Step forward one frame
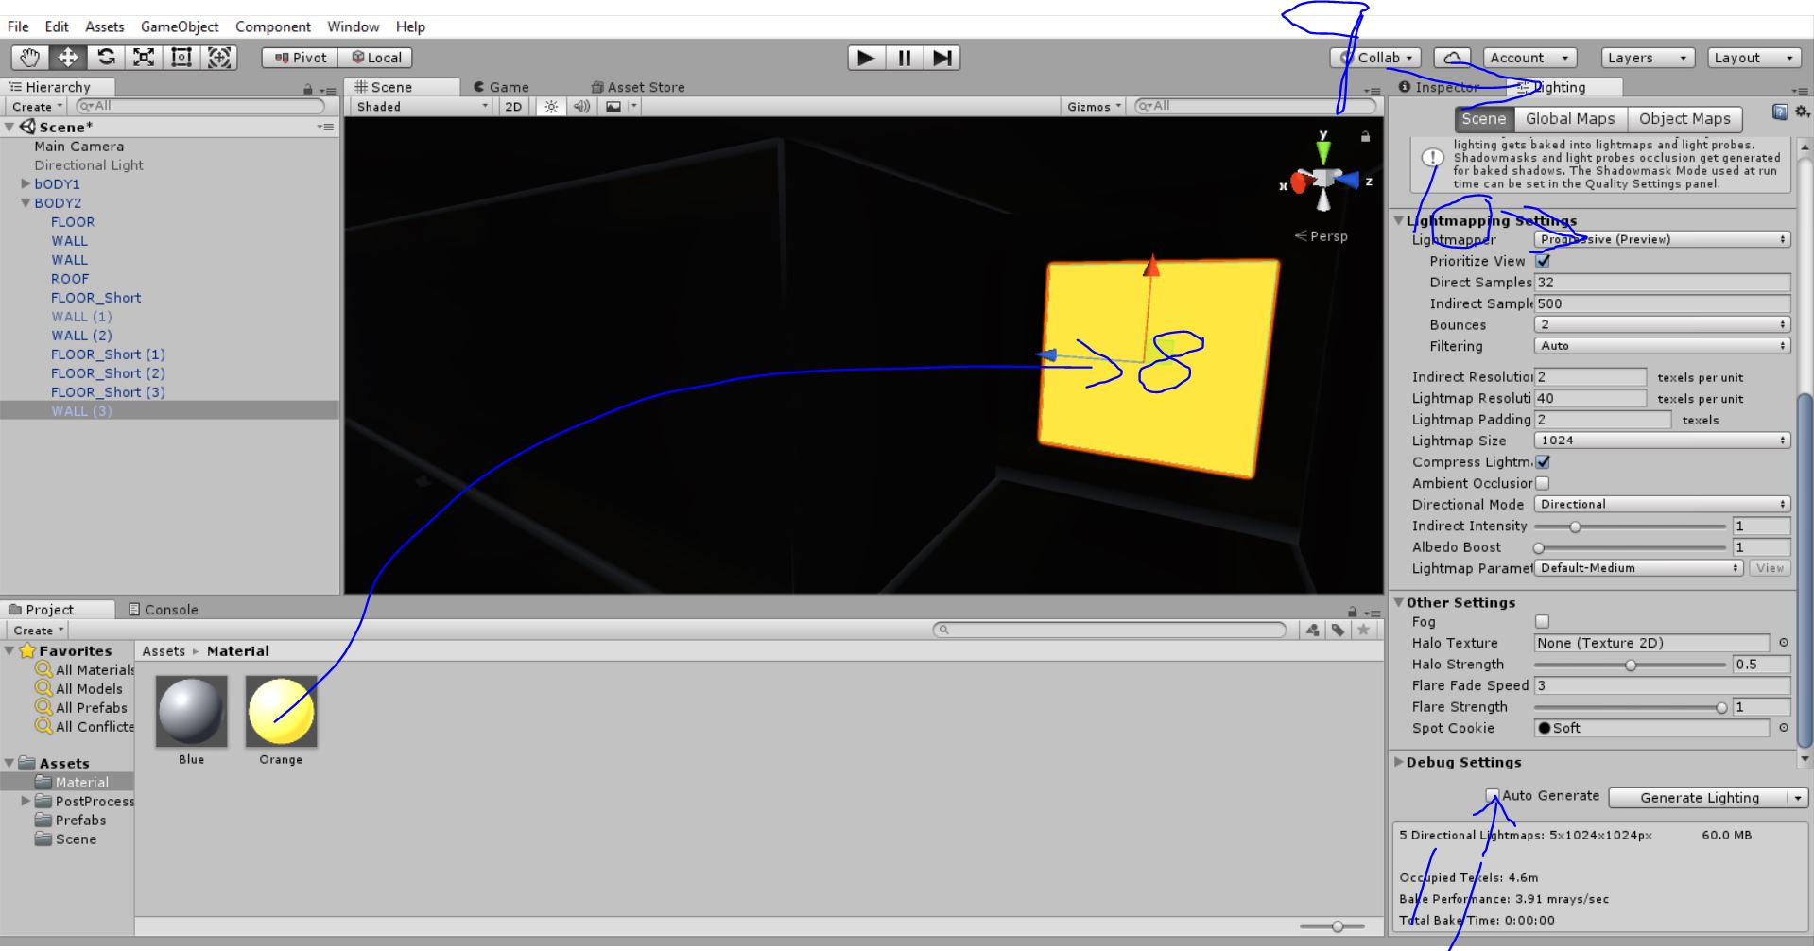This screenshot has width=1814, height=951. (942, 58)
